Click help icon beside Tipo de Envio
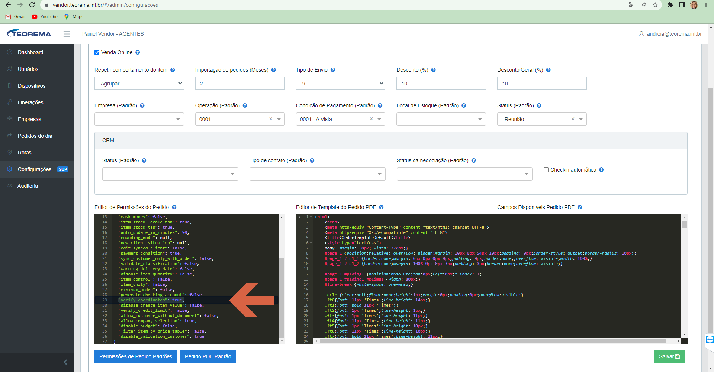714x372 pixels. (333, 70)
